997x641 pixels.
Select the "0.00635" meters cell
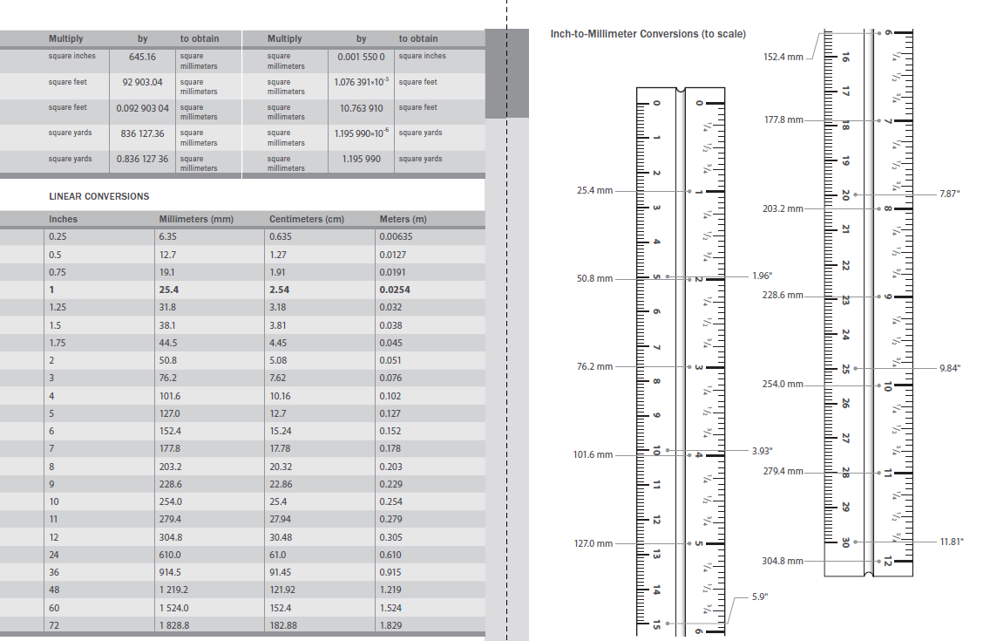pos(397,237)
